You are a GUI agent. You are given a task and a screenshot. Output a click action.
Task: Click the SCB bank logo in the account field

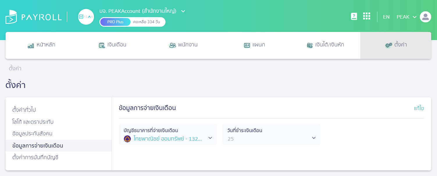127,139
